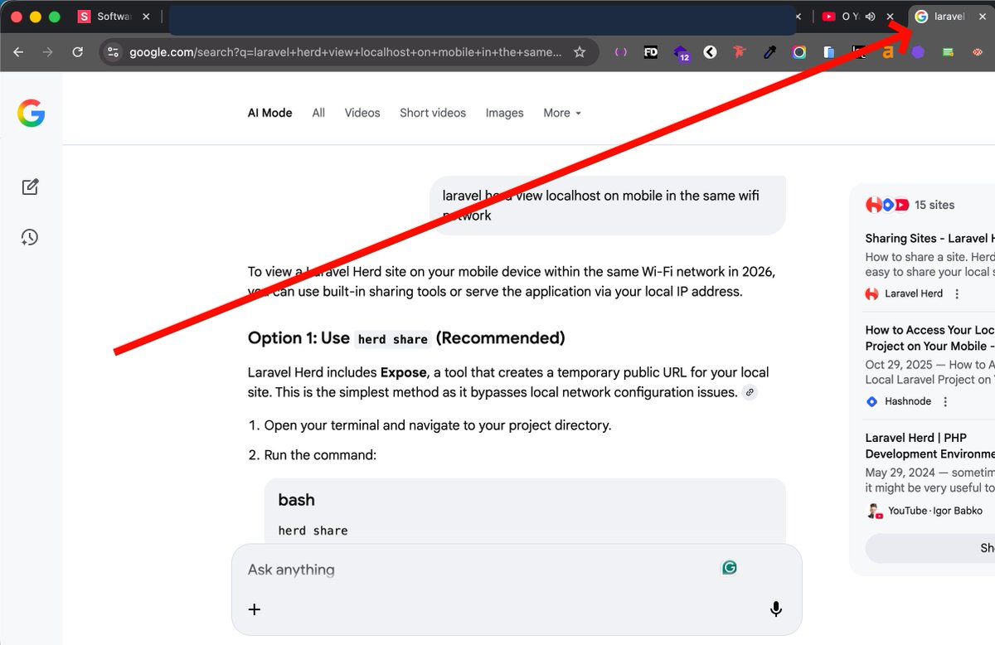The height and width of the screenshot is (645, 995).
Task: Click the Grammarly icon in input box
Action: click(x=730, y=567)
